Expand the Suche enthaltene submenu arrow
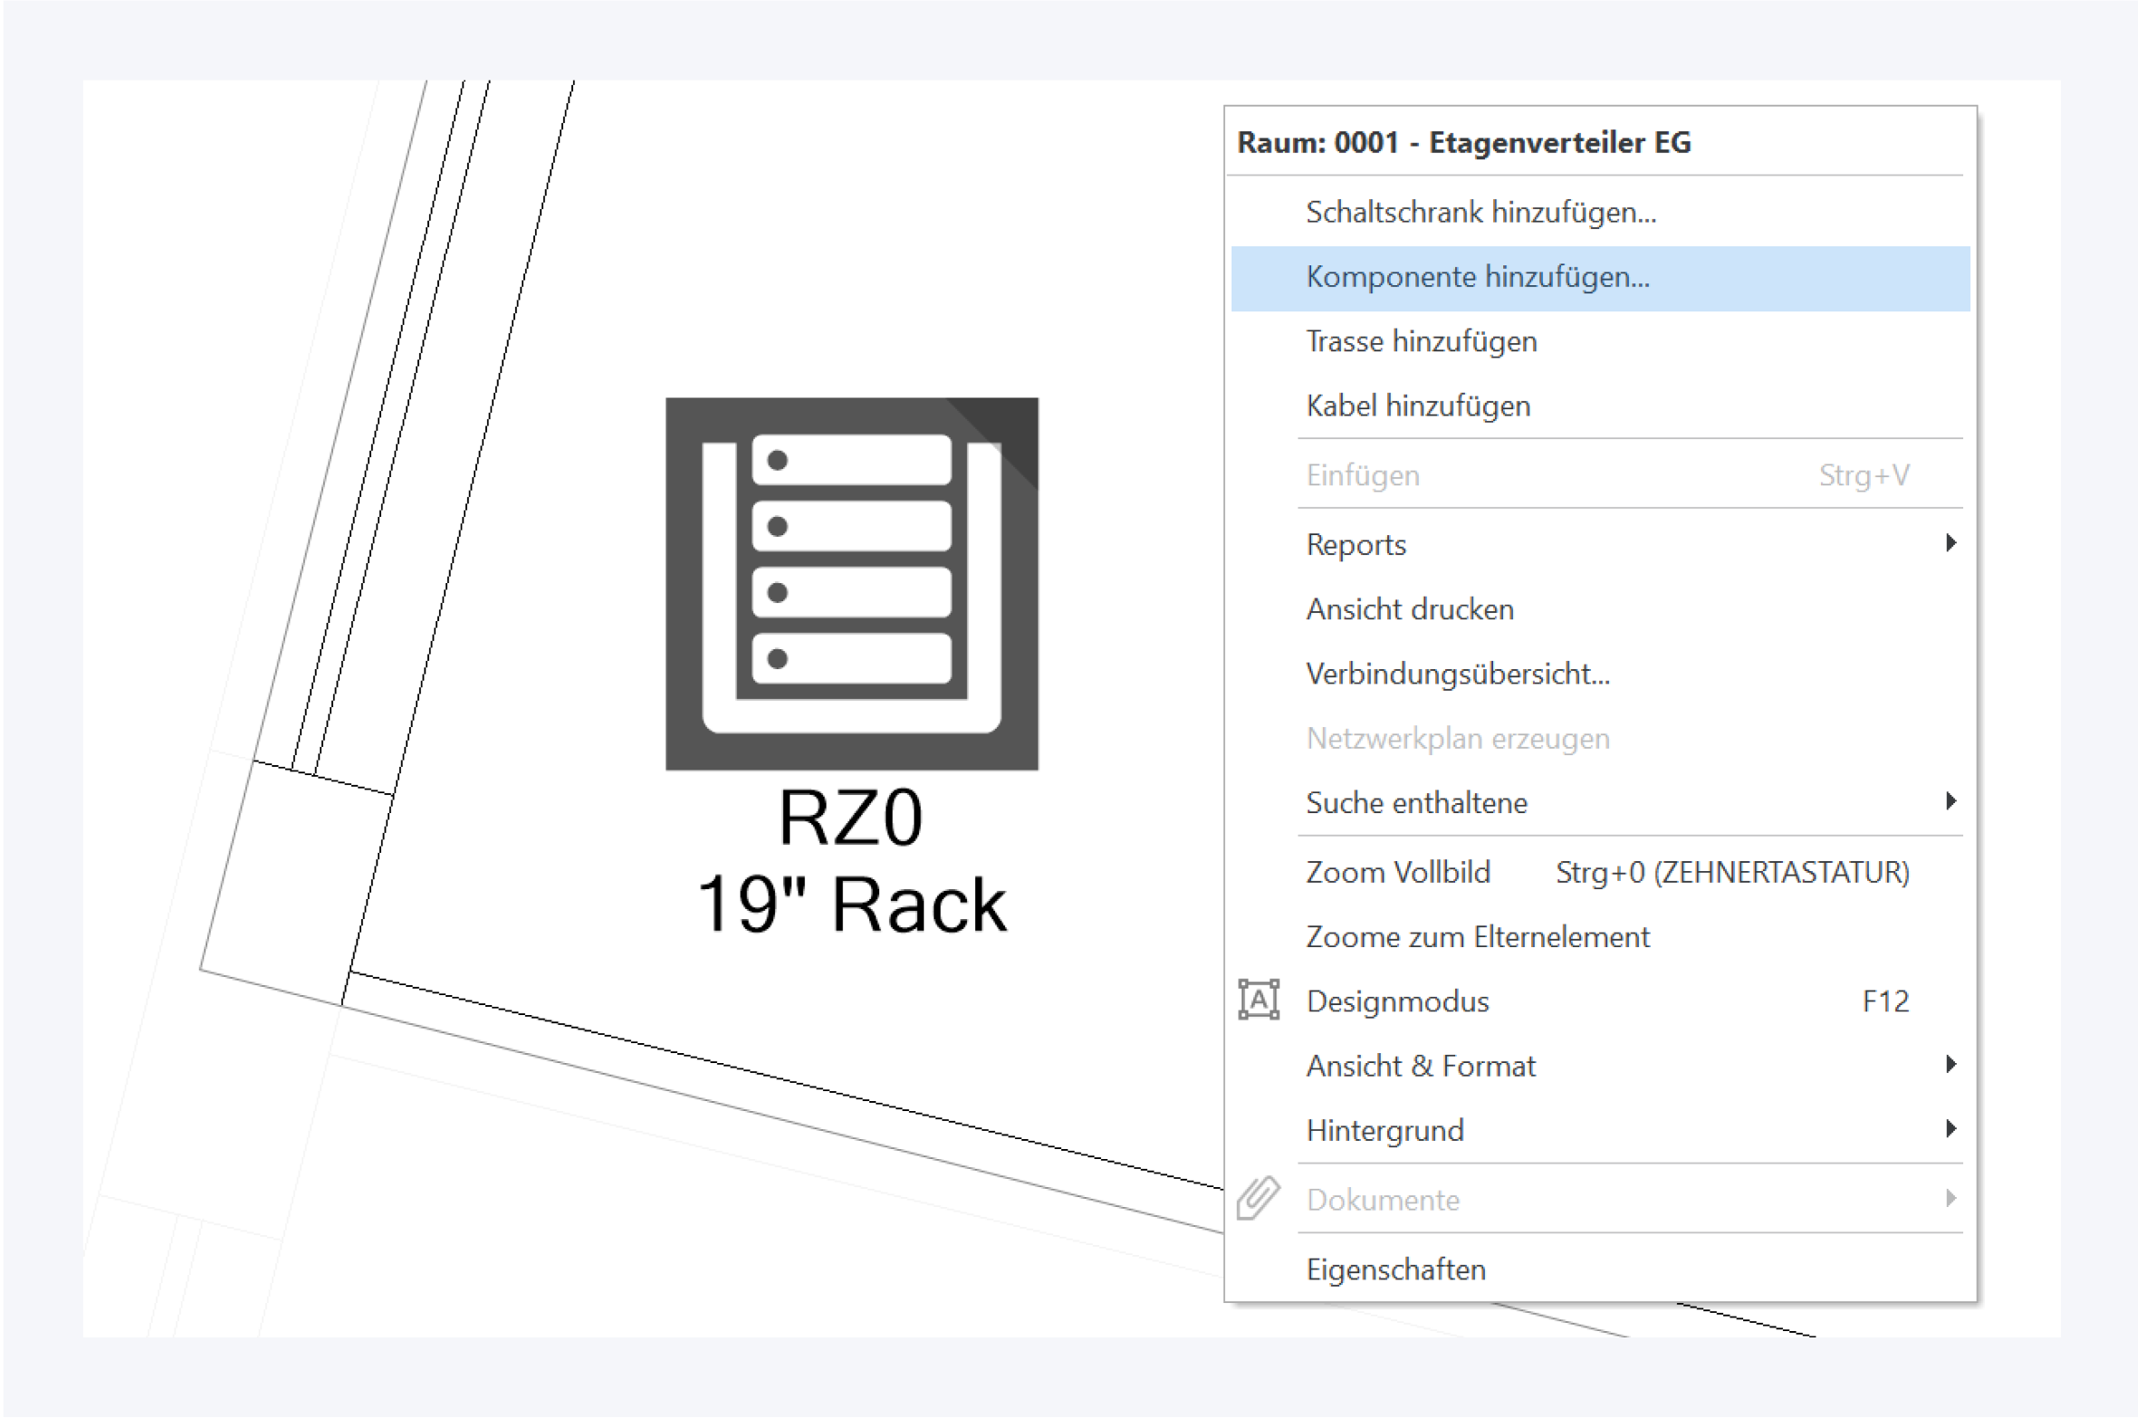Image resolution: width=2138 pixels, height=1418 pixels. pyautogui.click(x=1950, y=801)
